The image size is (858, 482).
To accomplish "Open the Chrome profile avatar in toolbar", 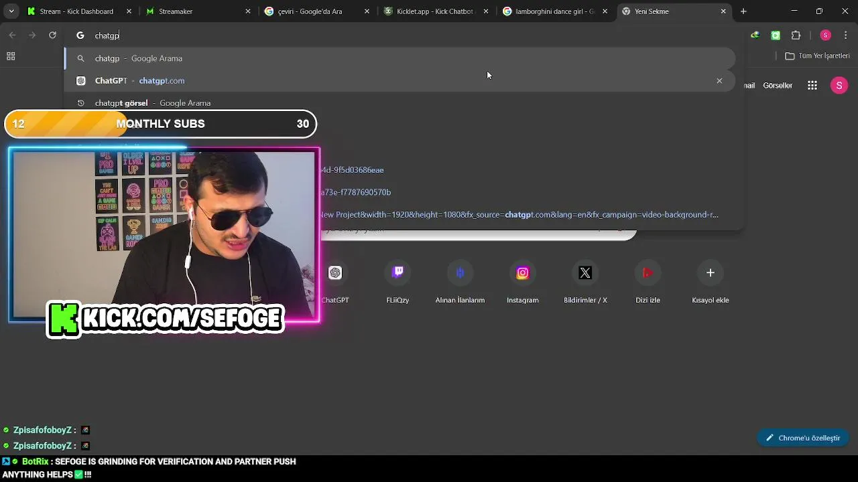I will (x=826, y=35).
